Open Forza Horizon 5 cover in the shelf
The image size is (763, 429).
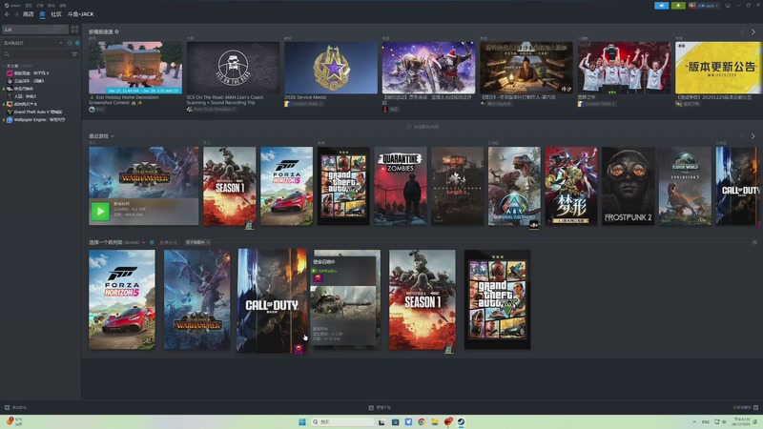pos(122,299)
